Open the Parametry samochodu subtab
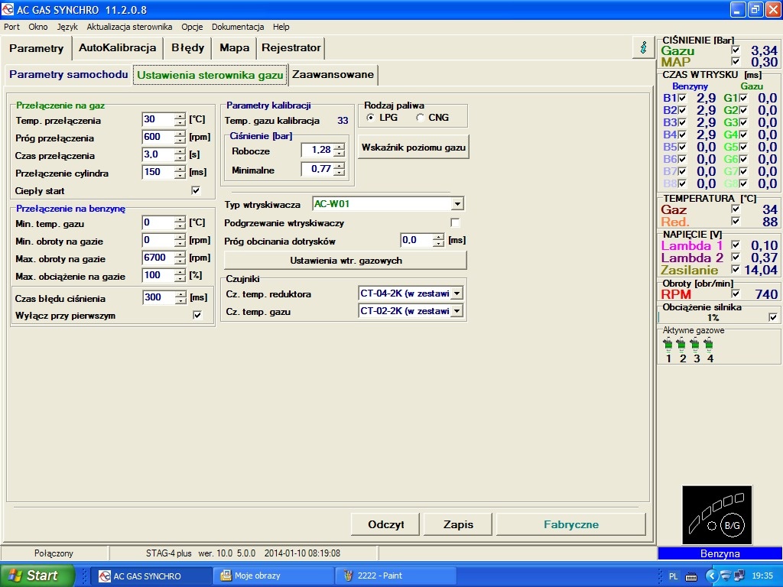Screen dimensions: 783x587 pyautogui.click(x=68, y=74)
